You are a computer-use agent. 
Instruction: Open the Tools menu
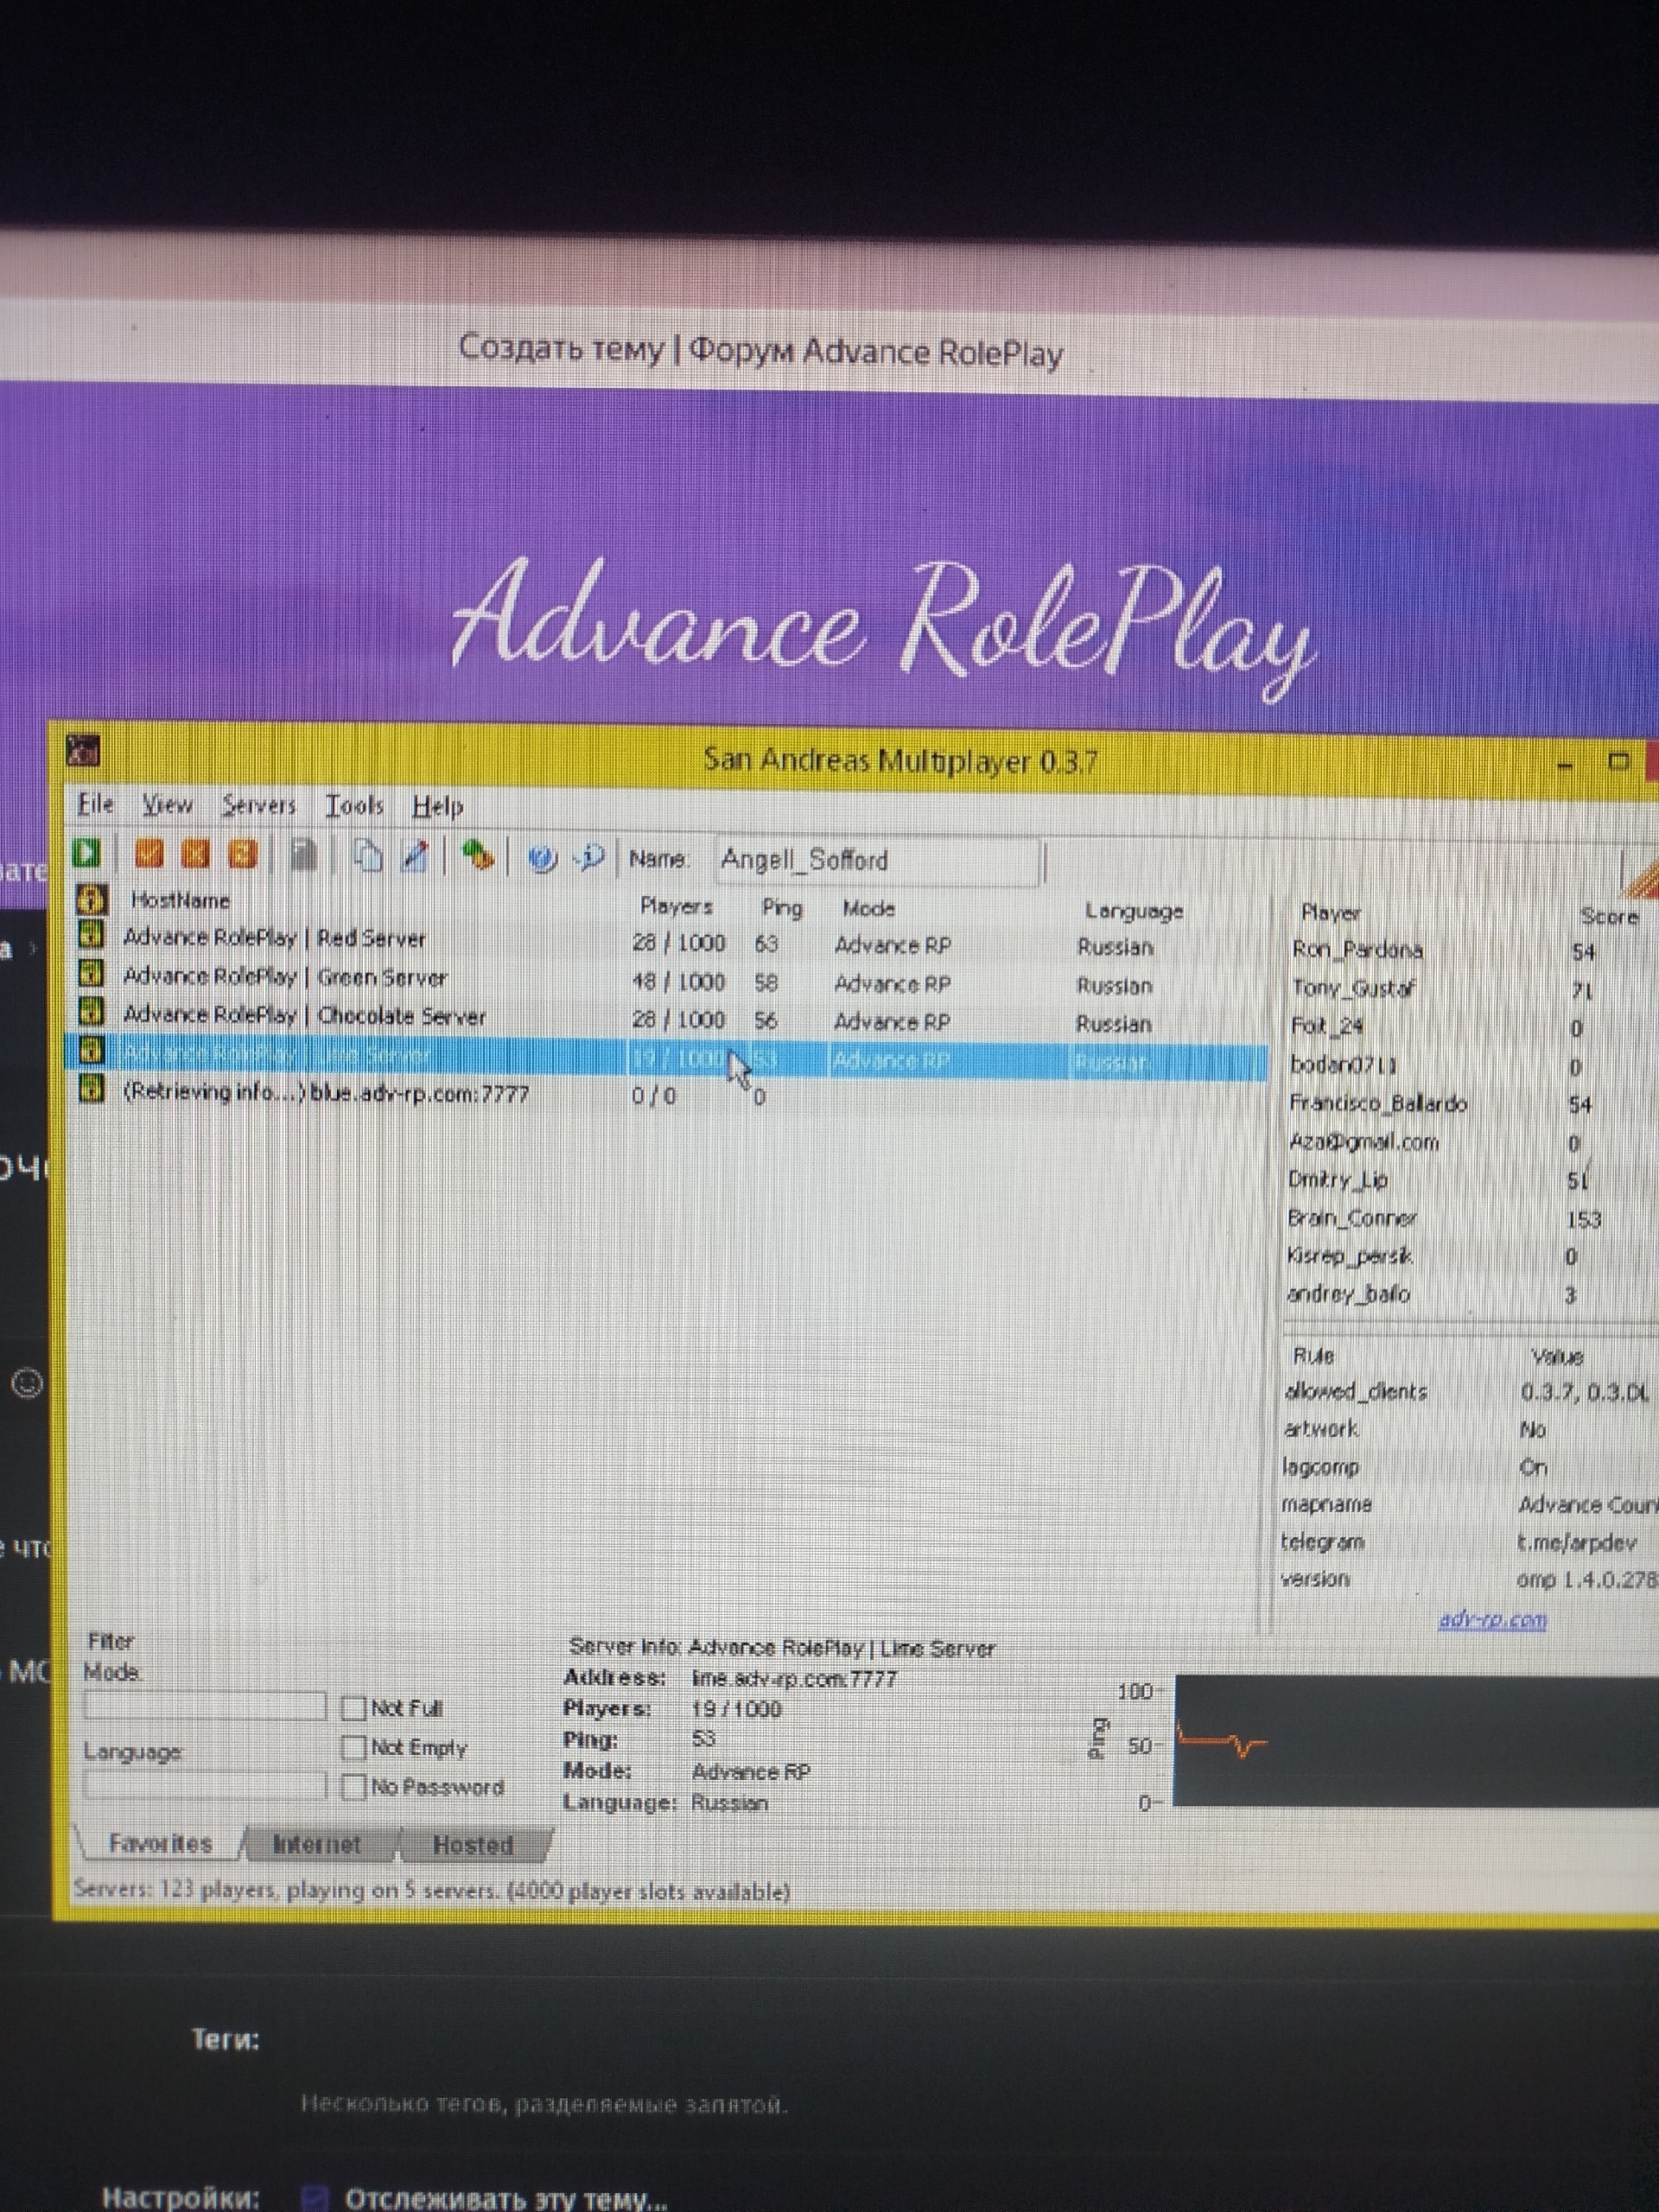[354, 806]
